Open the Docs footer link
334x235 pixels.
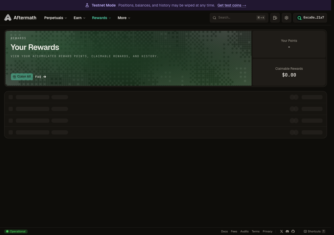click(224, 231)
